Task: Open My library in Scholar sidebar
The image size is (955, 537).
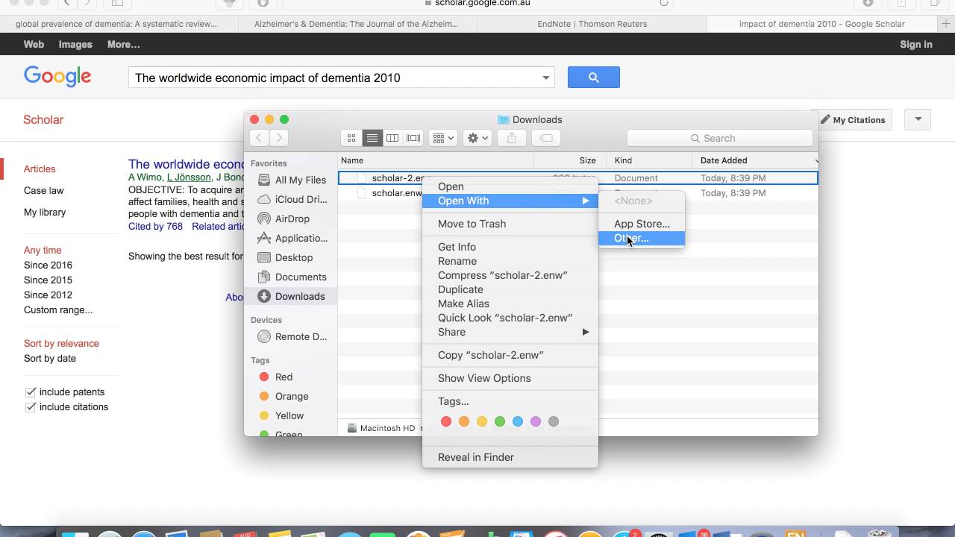Action: [x=45, y=213]
